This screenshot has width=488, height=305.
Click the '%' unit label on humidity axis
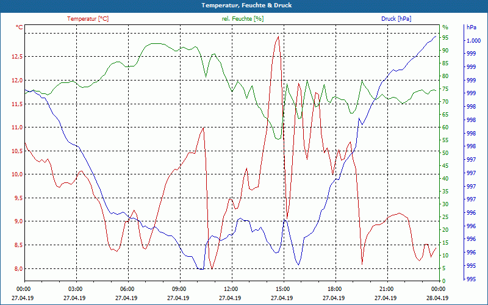coord(445,27)
